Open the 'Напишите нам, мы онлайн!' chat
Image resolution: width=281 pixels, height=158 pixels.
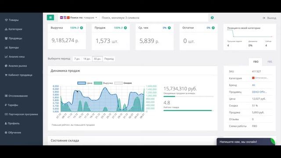[x=246, y=142]
